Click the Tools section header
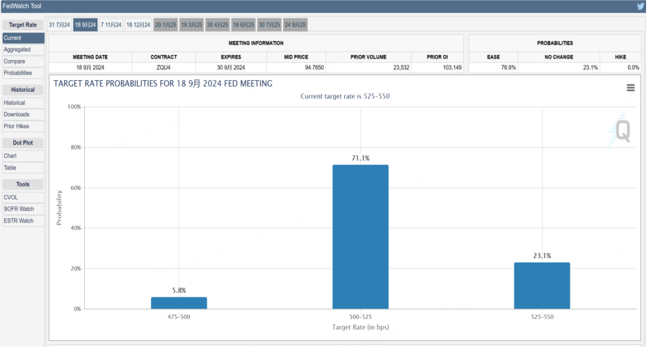Screen dimensions: 648x348 click(x=23, y=184)
